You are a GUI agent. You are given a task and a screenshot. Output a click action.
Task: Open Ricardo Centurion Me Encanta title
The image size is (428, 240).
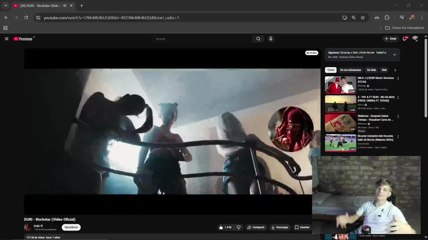pos(375,138)
